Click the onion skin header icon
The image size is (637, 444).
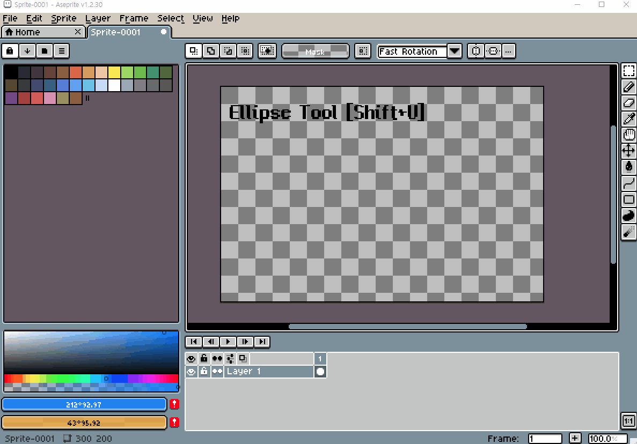point(243,359)
